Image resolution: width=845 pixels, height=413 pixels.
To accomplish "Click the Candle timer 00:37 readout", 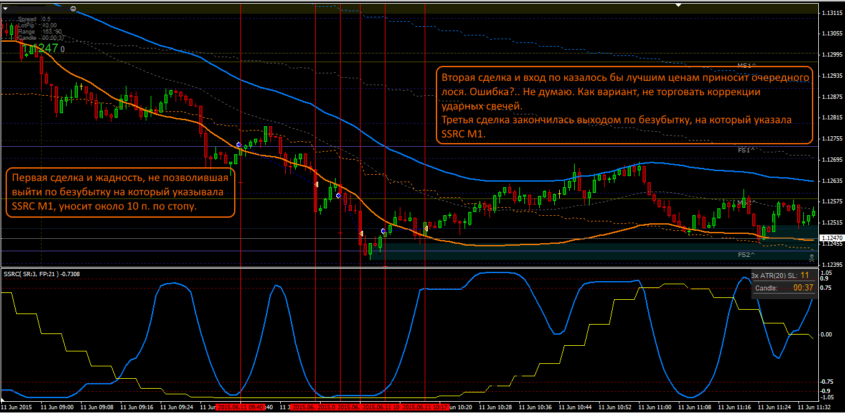I will 803,288.
